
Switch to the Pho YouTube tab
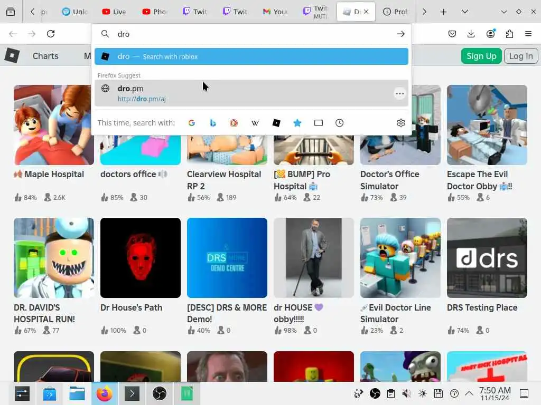coord(155,12)
